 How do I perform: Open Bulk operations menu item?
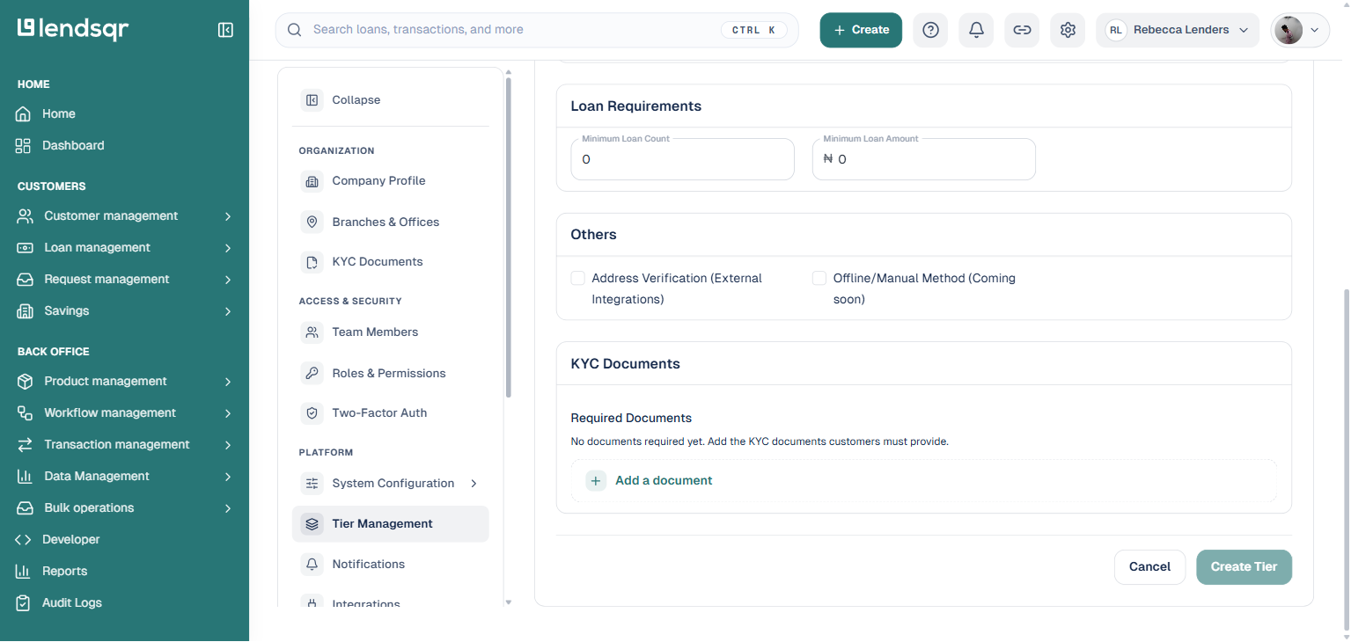click(x=124, y=508)
